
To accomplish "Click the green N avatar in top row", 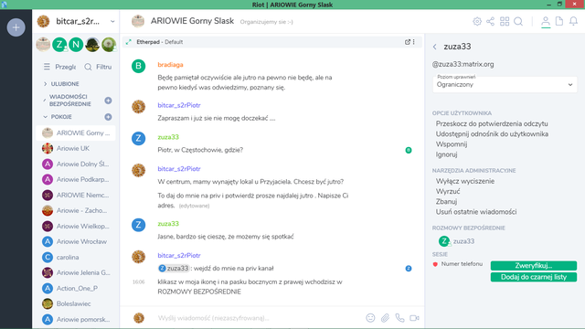I will [x=76, y=45].
